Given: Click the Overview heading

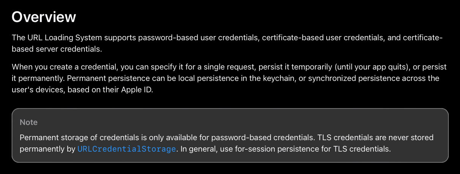Looking at the screenshot, I should click(44, 17).
